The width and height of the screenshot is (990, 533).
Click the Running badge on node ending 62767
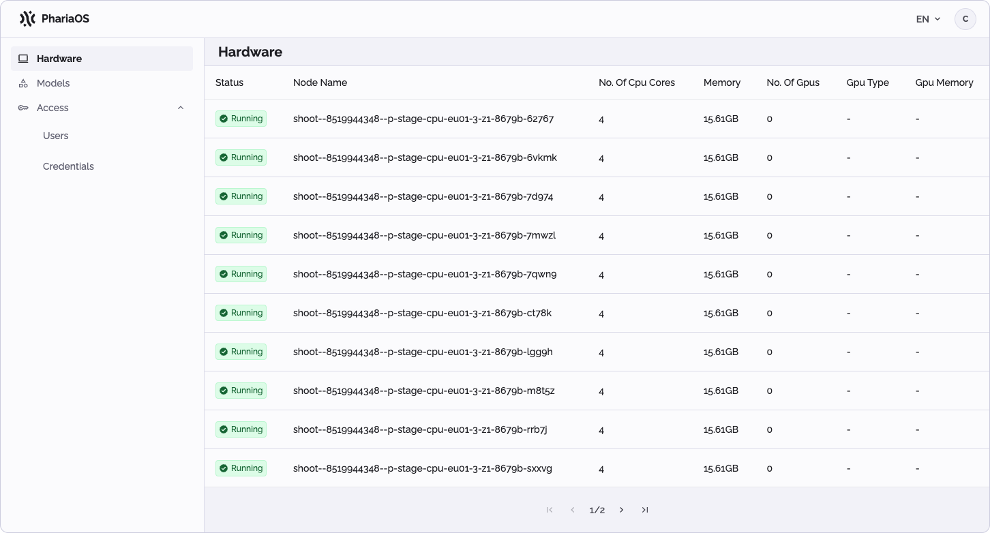241,118
